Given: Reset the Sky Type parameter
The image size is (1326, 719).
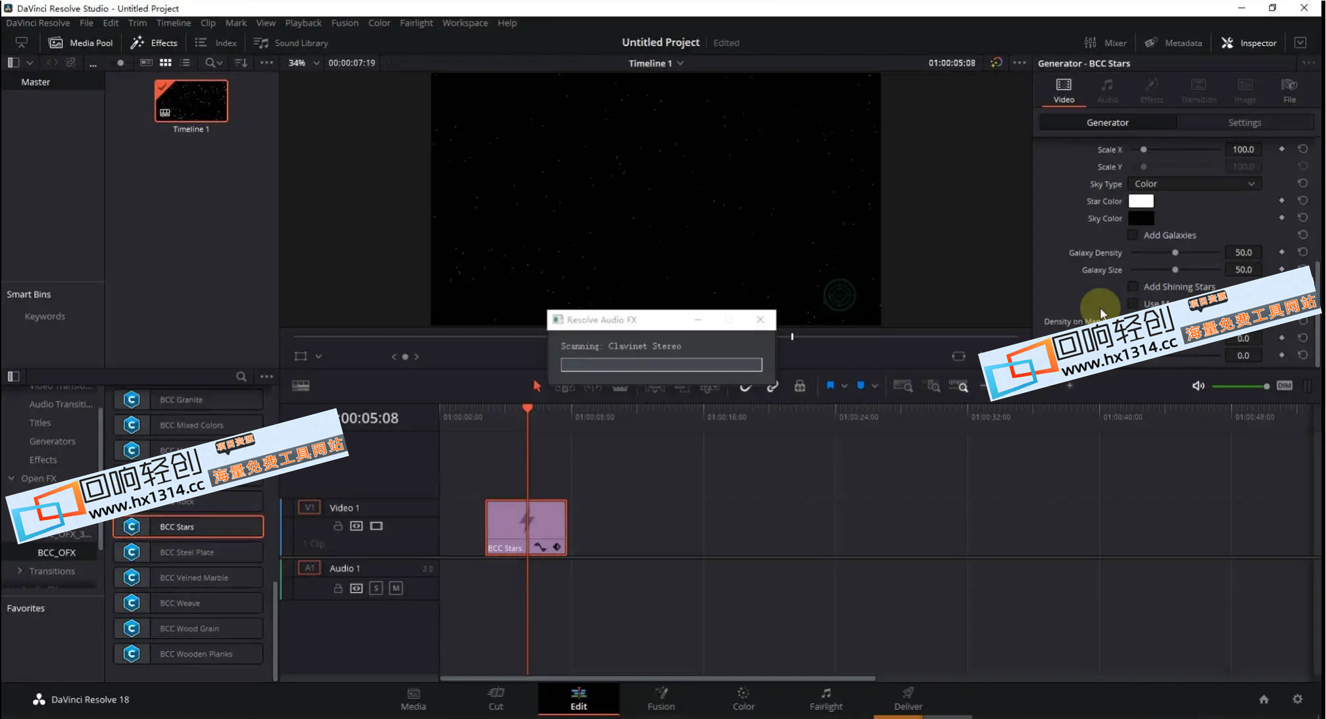Looking at the screenshot, I should [1302, 183].
